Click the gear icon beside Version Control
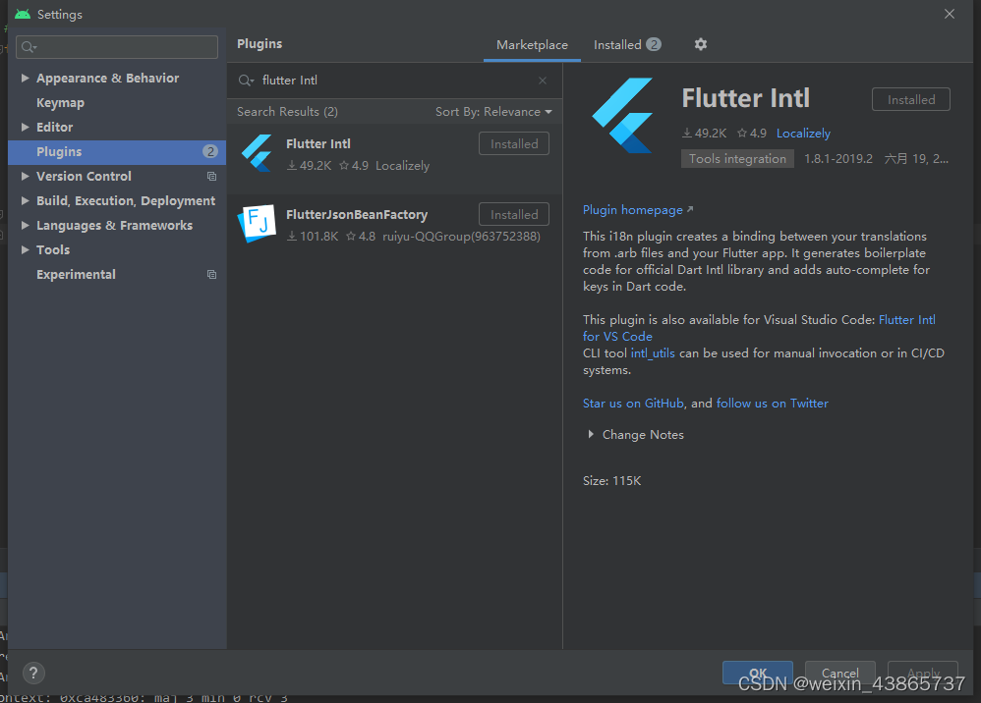Image resolution: width=981 pixels, height=703 pixels. (x=211, y=176)
